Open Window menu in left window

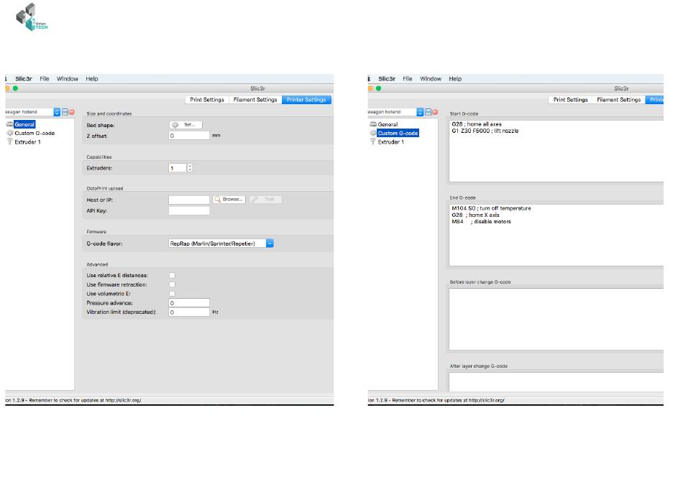[68, 79]
